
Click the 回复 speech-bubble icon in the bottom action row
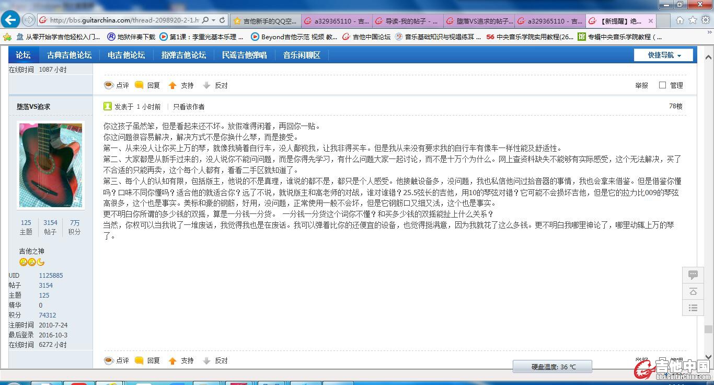coord(139,360)
